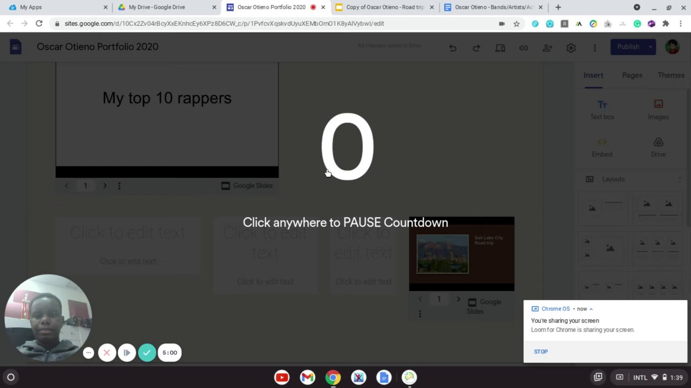Switch to Road trip slides tab
The image size is (691, 388).
pyautogui.click(x=385, y=7)
